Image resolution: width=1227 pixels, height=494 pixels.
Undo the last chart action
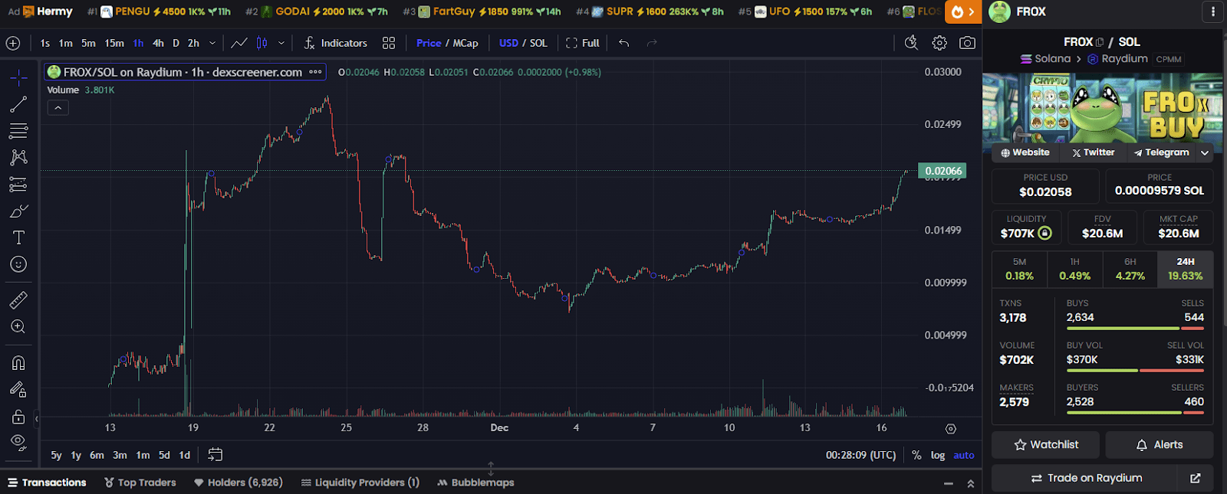[x=624, y=43]
